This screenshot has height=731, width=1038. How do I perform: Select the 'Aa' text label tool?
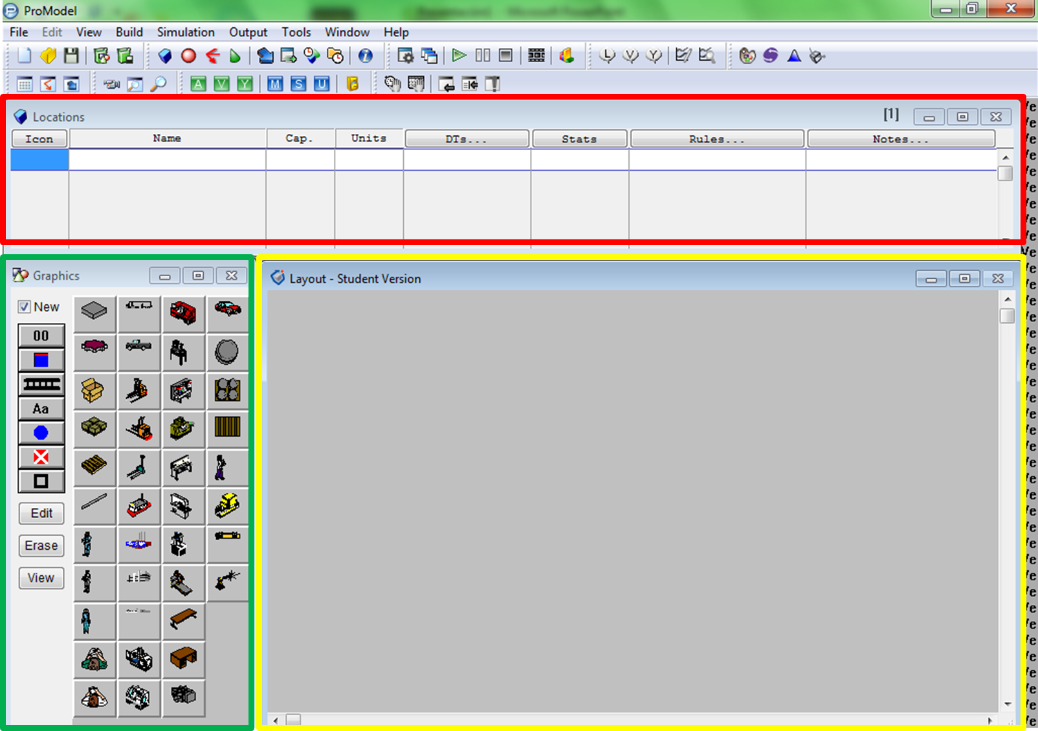(x=41, y=409)
